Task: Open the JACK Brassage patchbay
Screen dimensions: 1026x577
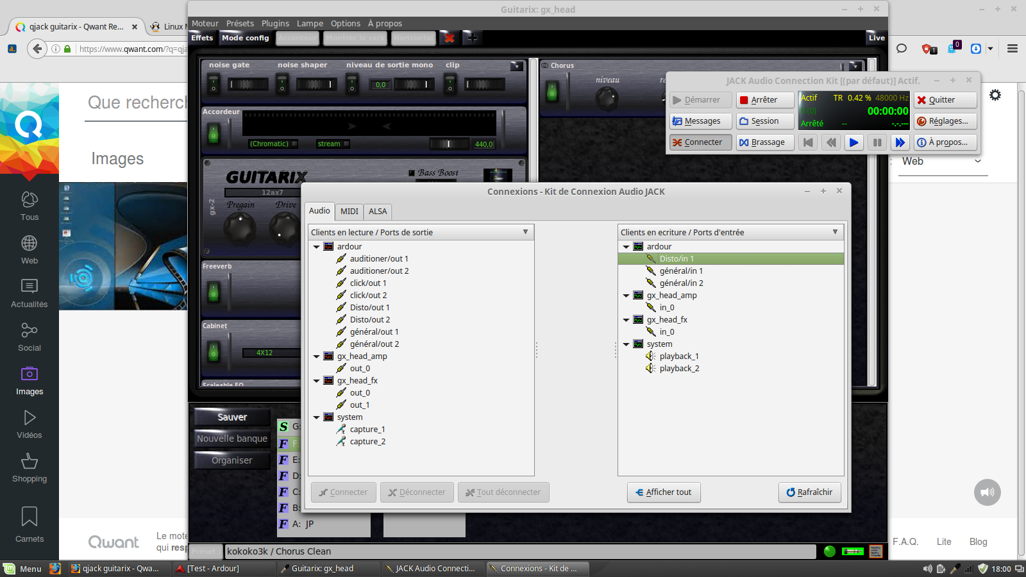Action: (x=765, y=142)
